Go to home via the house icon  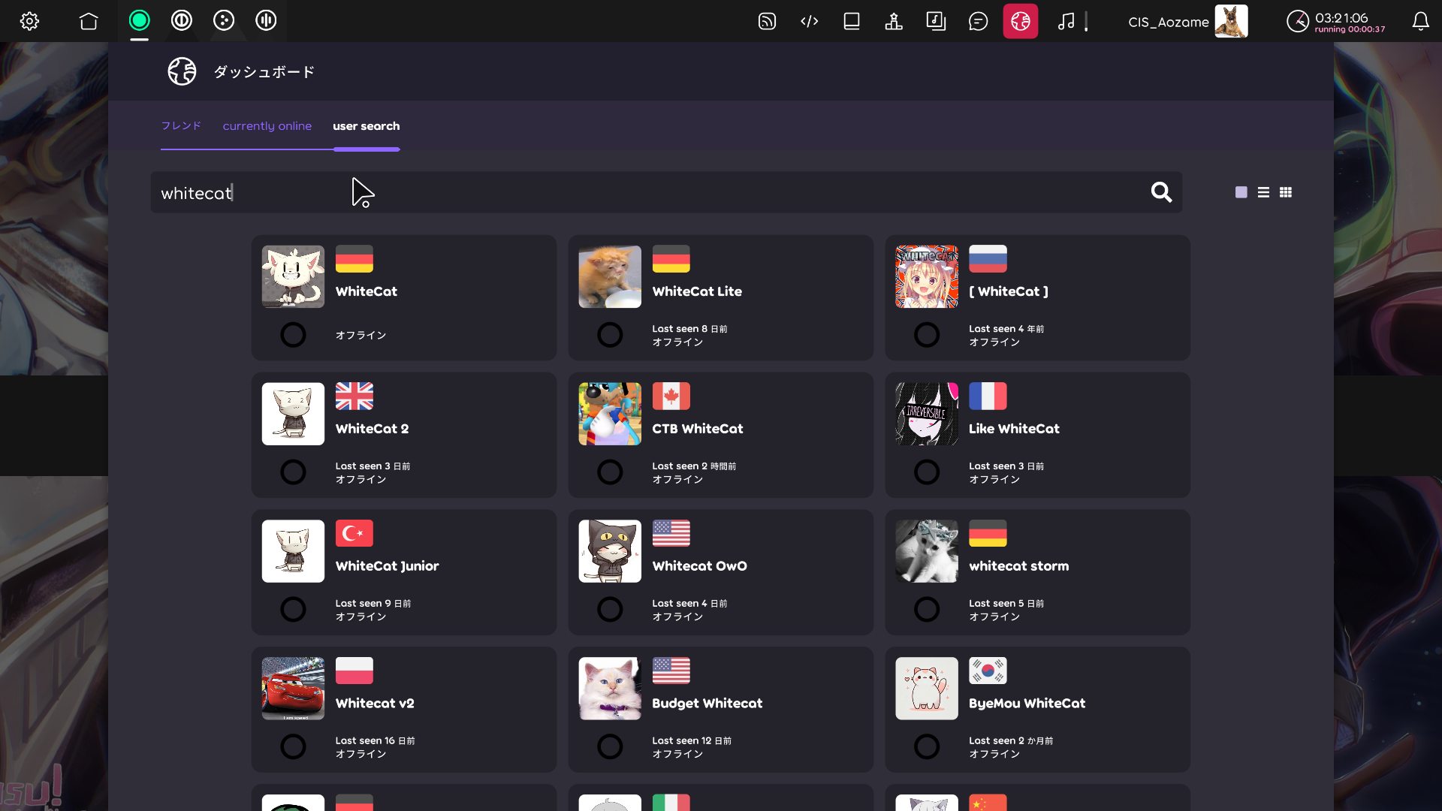[x=89, y=21]
